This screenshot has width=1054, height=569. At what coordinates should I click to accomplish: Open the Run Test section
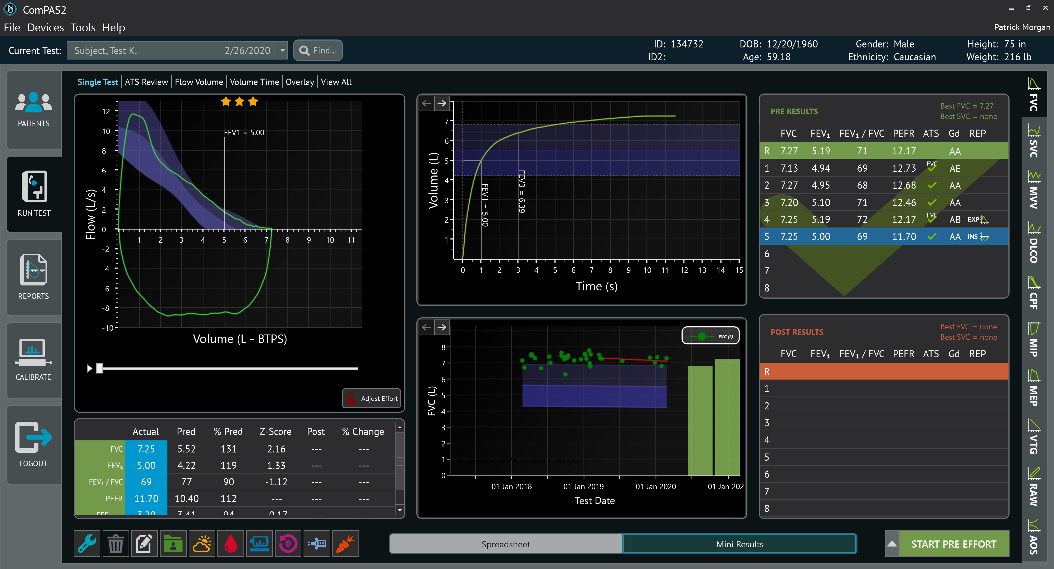(x=34, y=194)
